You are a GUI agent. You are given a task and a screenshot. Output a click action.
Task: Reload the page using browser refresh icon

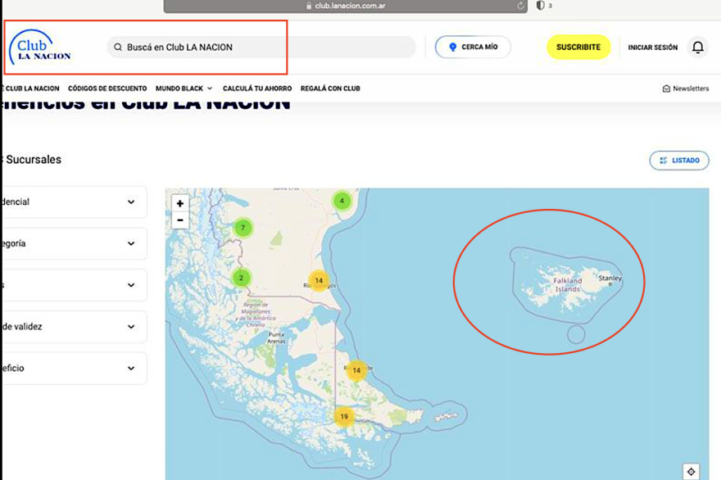coord(520,6)
